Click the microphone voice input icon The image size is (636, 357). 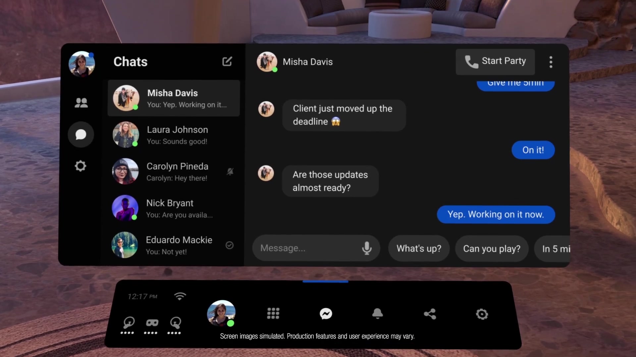[x=367, y=248]
